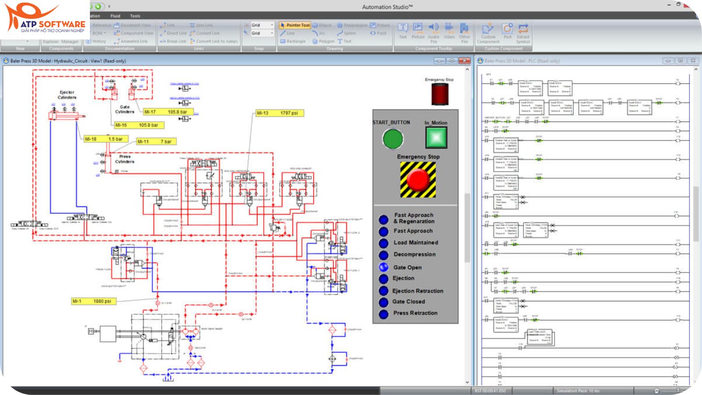Open the second Grid snap dropdown
Image resolution: width=702 pixels, height=395 pixels.
pyautogui.click(x=272, y=33)
